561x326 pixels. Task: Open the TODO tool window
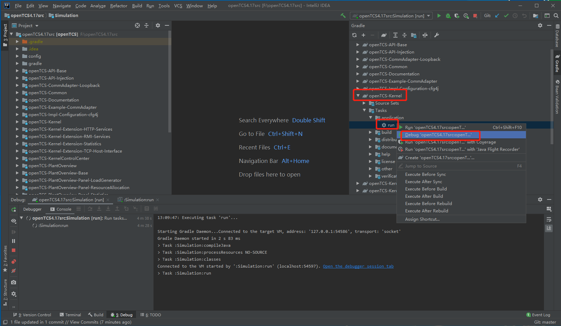click(x=151, y=315)
